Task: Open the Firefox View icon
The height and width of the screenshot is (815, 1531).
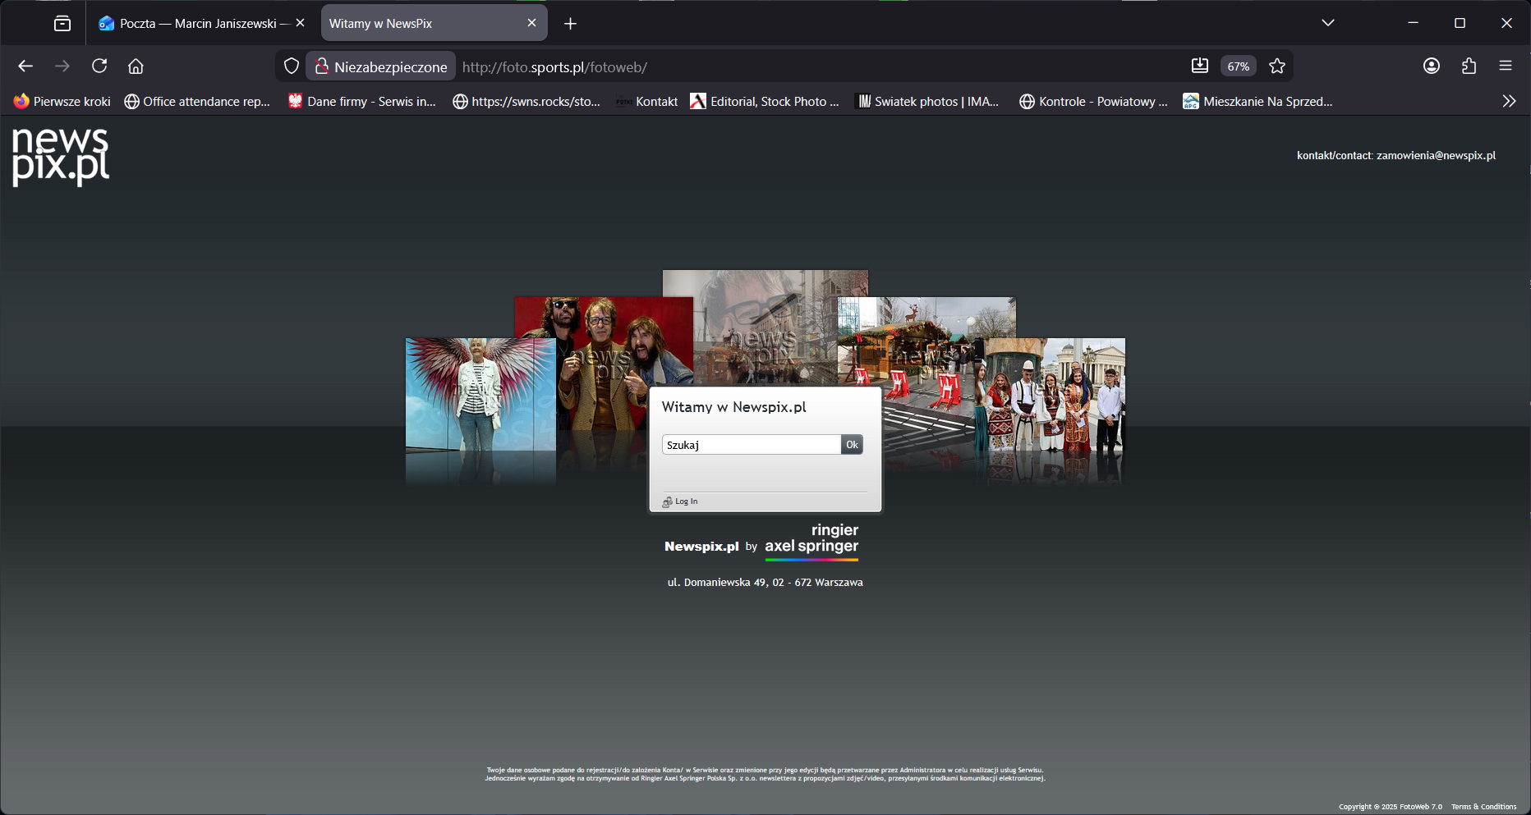Action: click(x=62, y=24)
